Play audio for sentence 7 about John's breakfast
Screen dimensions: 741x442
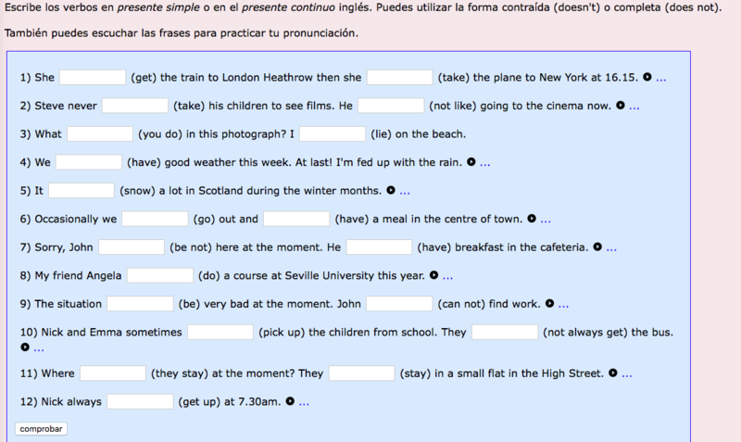coord(597,247)
